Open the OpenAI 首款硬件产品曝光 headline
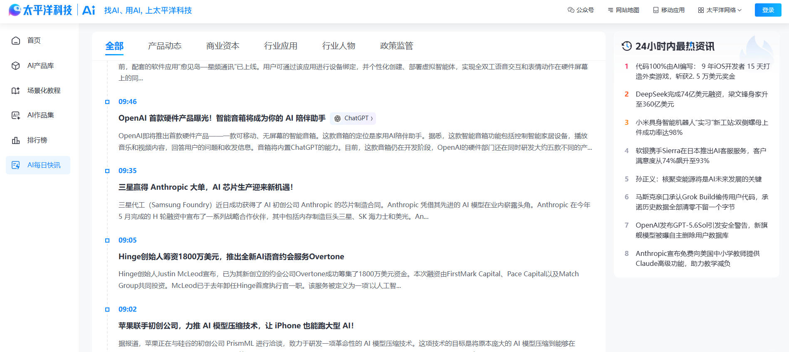This screenshot has height=352, width=789. pyautogui.click(x=222, y=118)
